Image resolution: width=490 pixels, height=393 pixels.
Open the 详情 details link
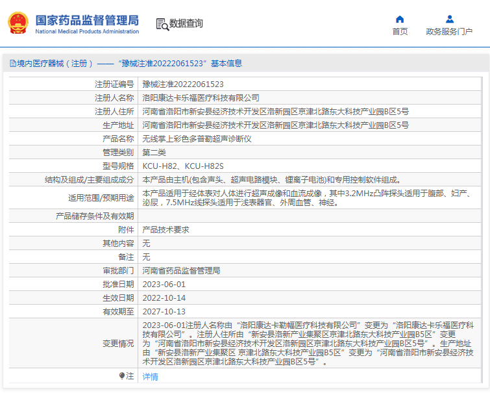[x=151, y=376]
